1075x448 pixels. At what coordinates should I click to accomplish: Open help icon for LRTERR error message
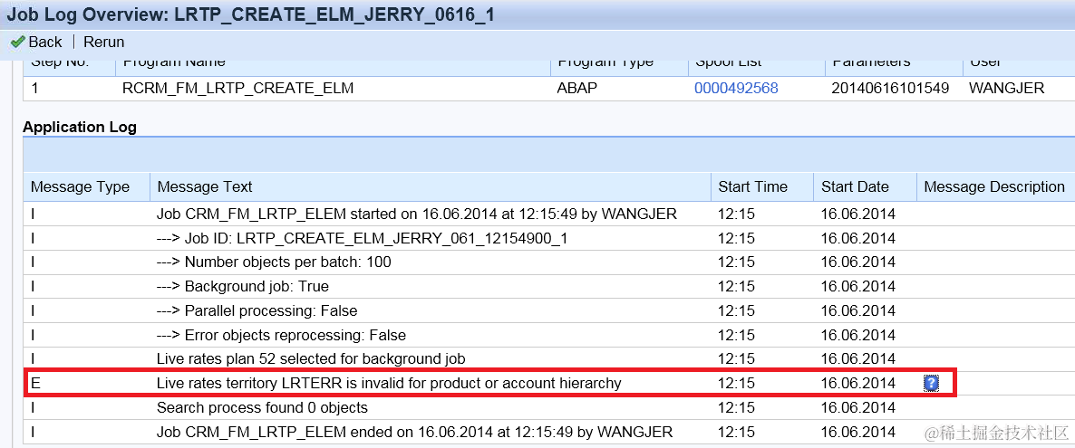coord(931,383)
